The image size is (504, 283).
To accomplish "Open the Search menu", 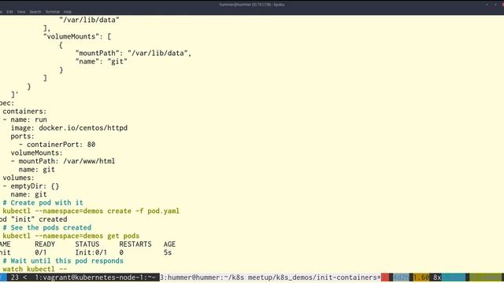I will 35,12.
